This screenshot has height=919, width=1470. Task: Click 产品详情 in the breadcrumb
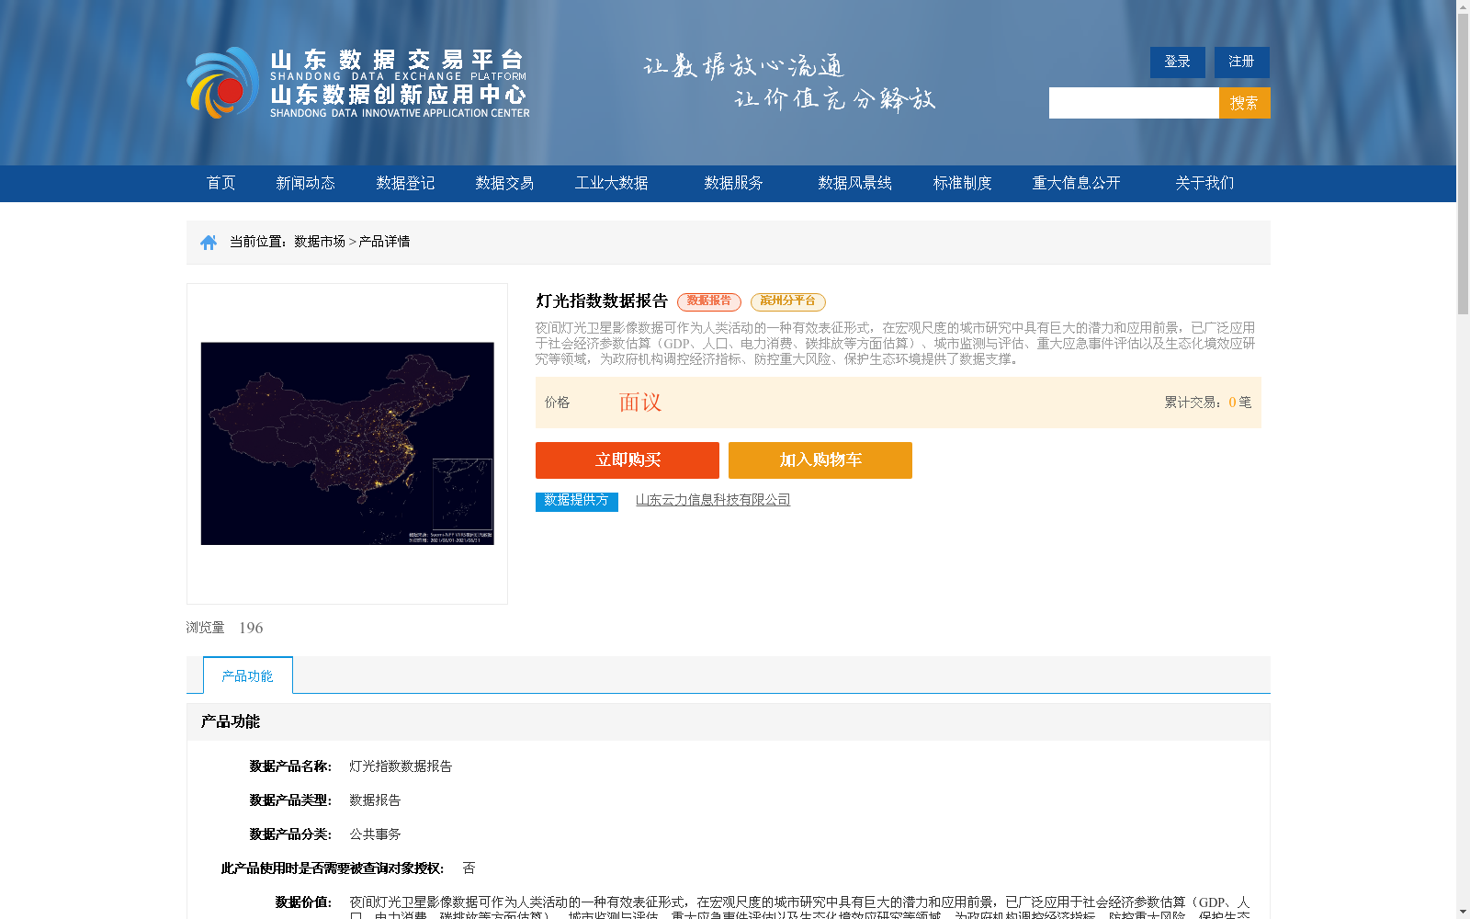click(384, 242)
